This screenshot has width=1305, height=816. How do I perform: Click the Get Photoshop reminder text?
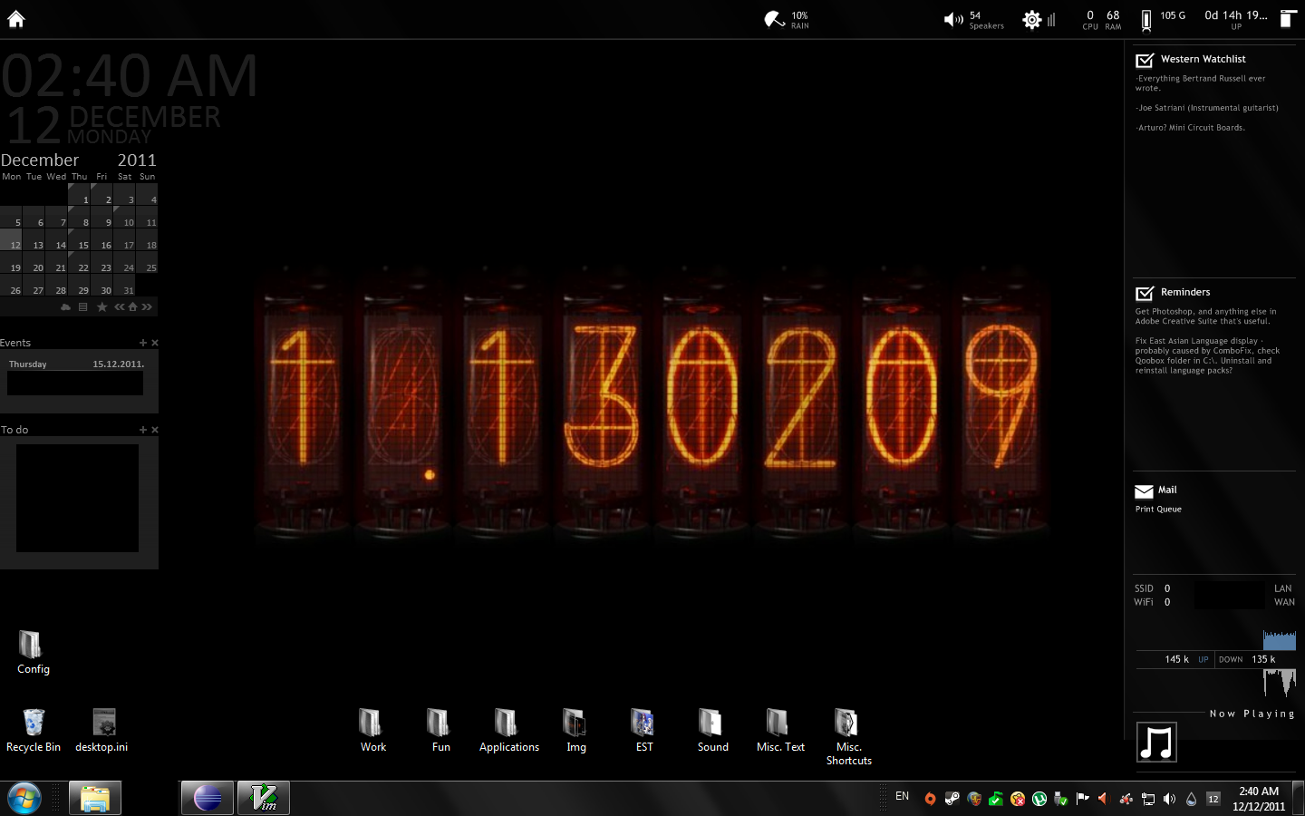[1205, 316]
